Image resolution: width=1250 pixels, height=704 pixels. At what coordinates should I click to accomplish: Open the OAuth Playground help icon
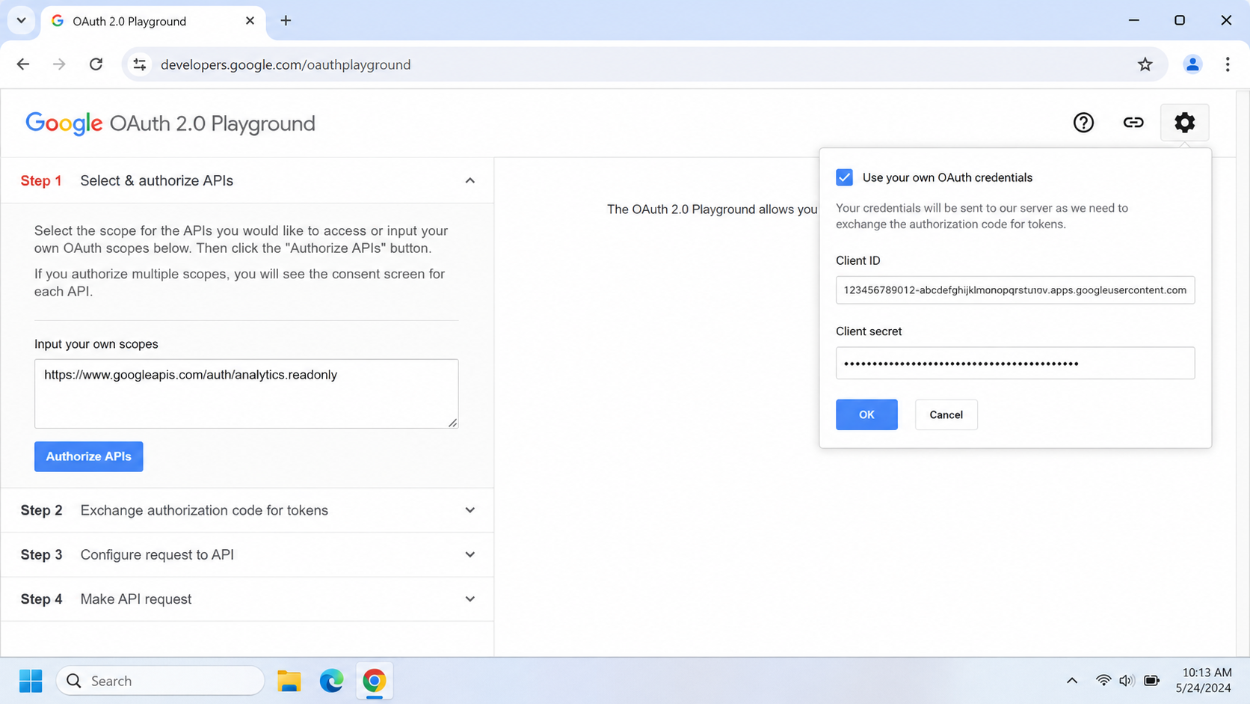[x=1083, y=123]
